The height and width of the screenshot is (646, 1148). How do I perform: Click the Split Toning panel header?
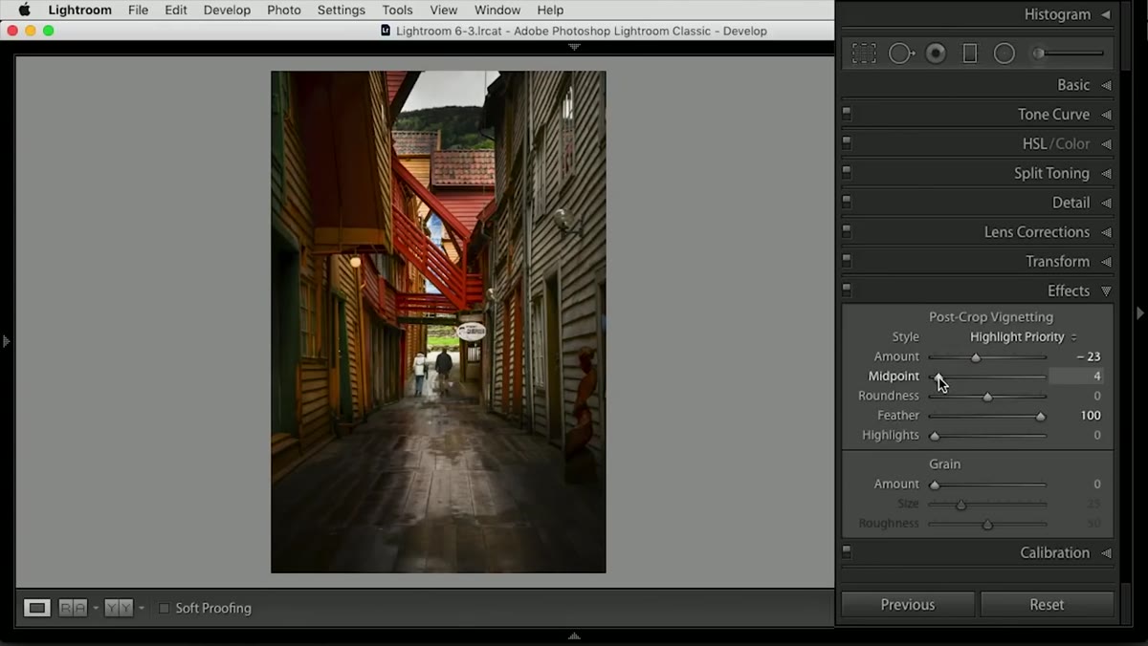tap(978, 173)
